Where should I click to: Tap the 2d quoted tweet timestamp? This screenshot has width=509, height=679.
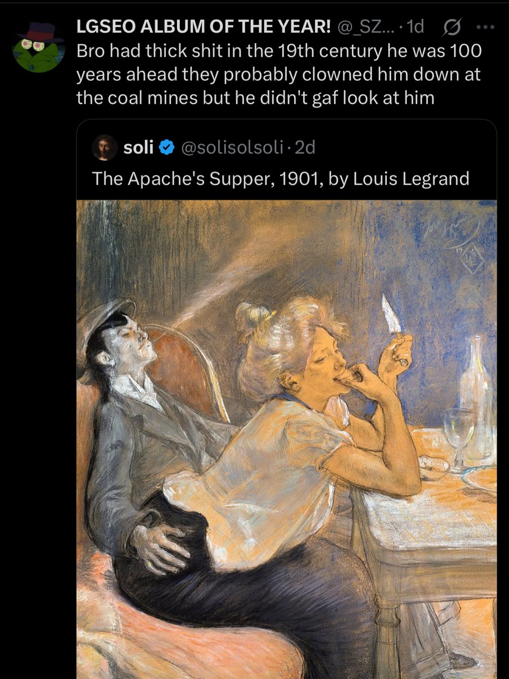click(x=305, y=148)
